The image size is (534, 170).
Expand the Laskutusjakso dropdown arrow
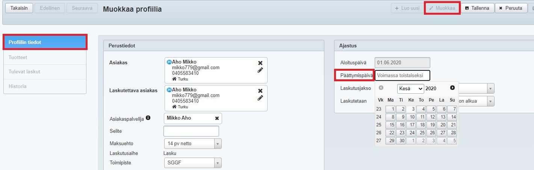point(490,88)
